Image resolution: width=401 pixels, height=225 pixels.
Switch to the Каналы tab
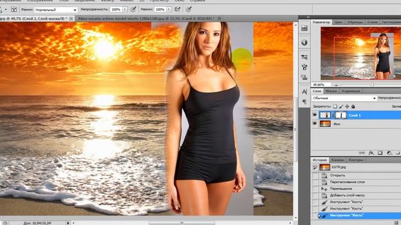click(338, 160)
